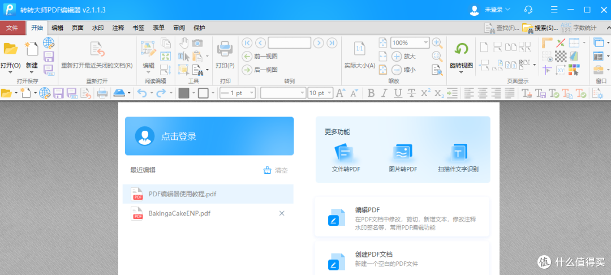Set left text alignment

click(469, 93)
